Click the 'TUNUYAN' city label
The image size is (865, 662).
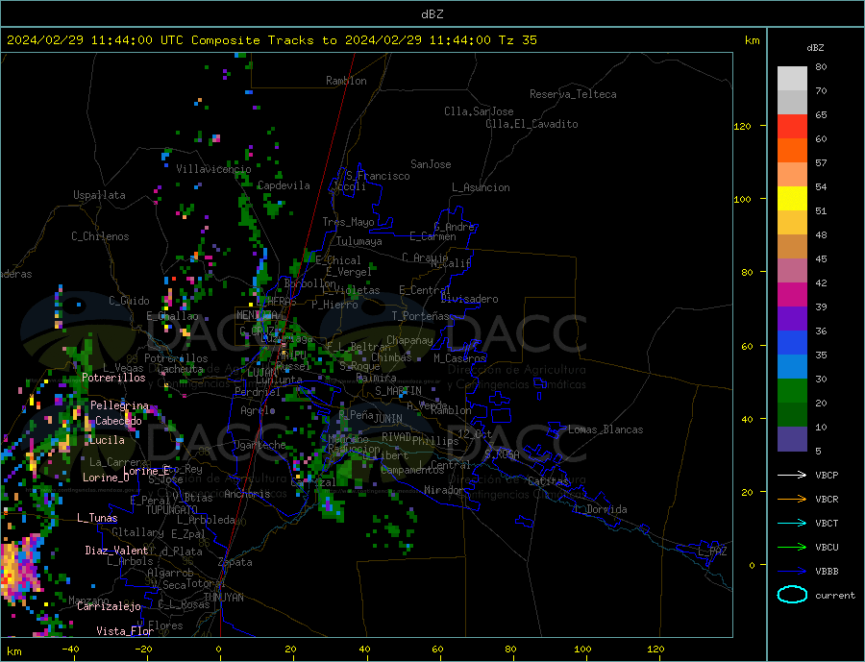(223, 598)
